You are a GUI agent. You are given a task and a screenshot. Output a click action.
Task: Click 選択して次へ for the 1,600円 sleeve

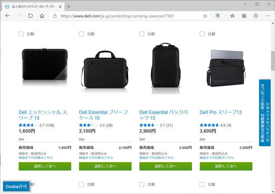(45, 166)
